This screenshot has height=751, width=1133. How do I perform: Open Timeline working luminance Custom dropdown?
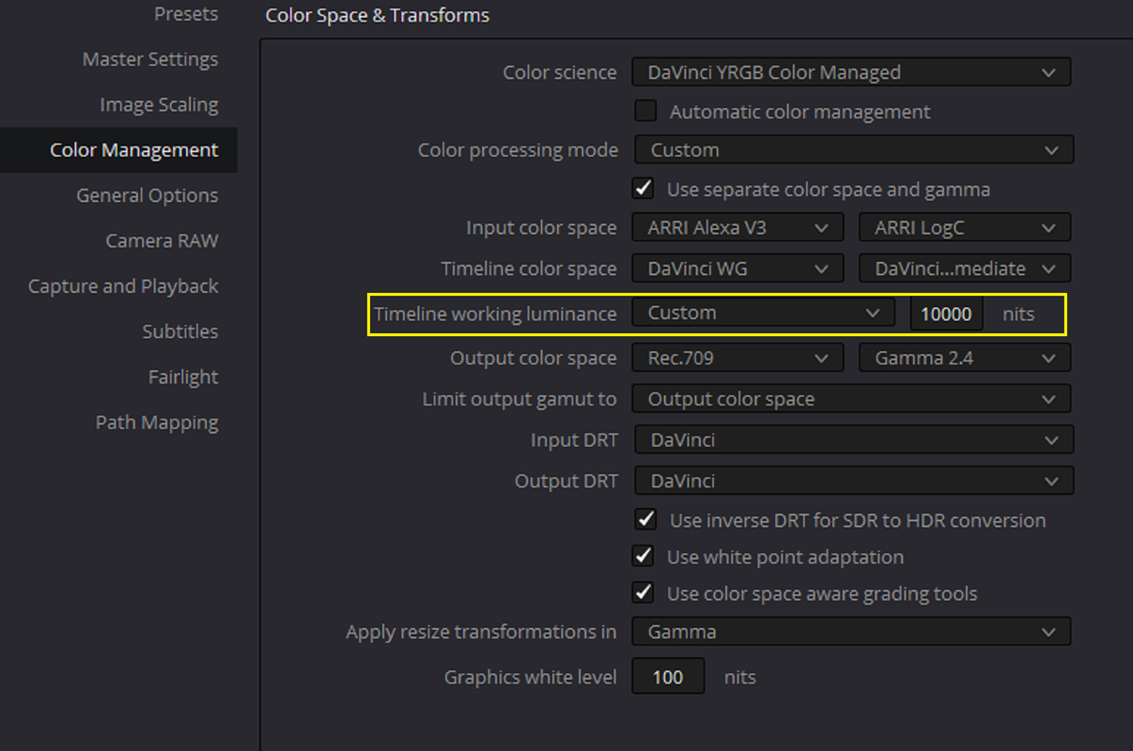click(762, 313)
